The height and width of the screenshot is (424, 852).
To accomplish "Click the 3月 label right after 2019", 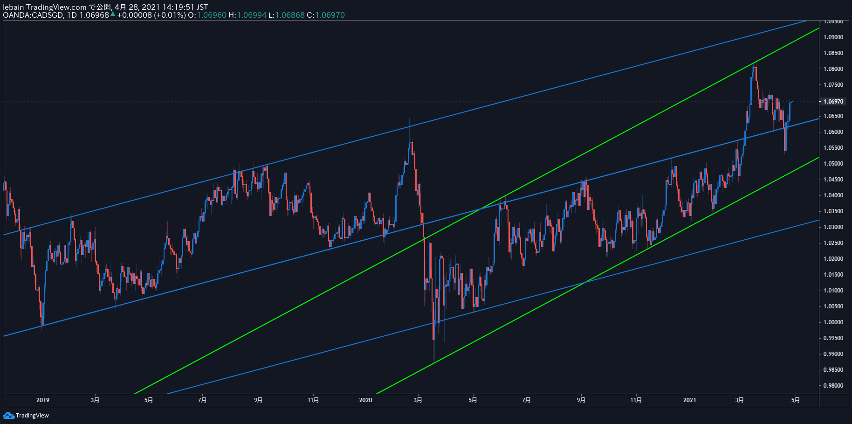I will (95, 400).
